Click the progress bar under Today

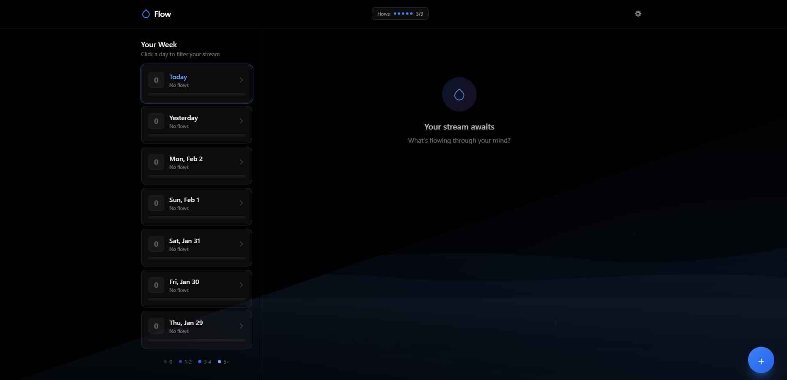point(196,94)
